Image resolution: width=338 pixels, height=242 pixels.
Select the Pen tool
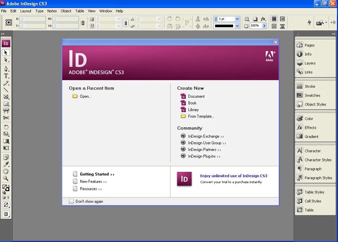[x=6, y=69]
